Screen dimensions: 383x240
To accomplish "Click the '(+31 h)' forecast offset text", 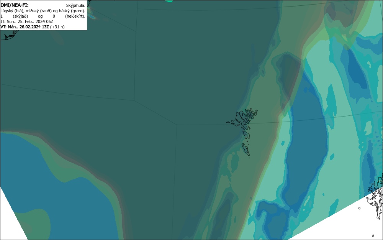I will pyautogui.click(x=57, y=27).
